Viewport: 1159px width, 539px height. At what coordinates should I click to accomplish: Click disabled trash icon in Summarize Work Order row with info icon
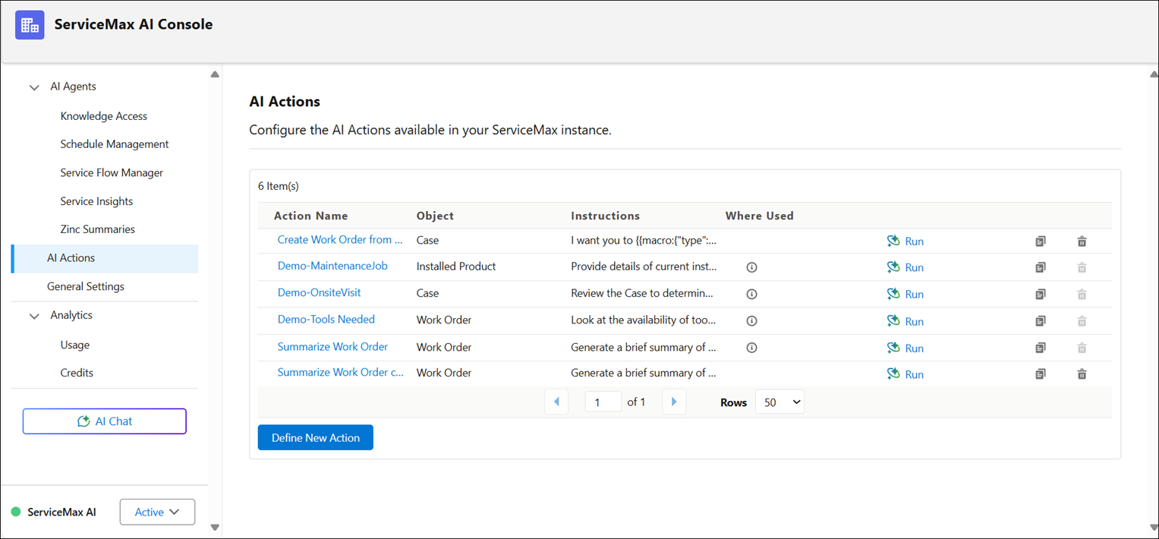tap(1082, 348)
